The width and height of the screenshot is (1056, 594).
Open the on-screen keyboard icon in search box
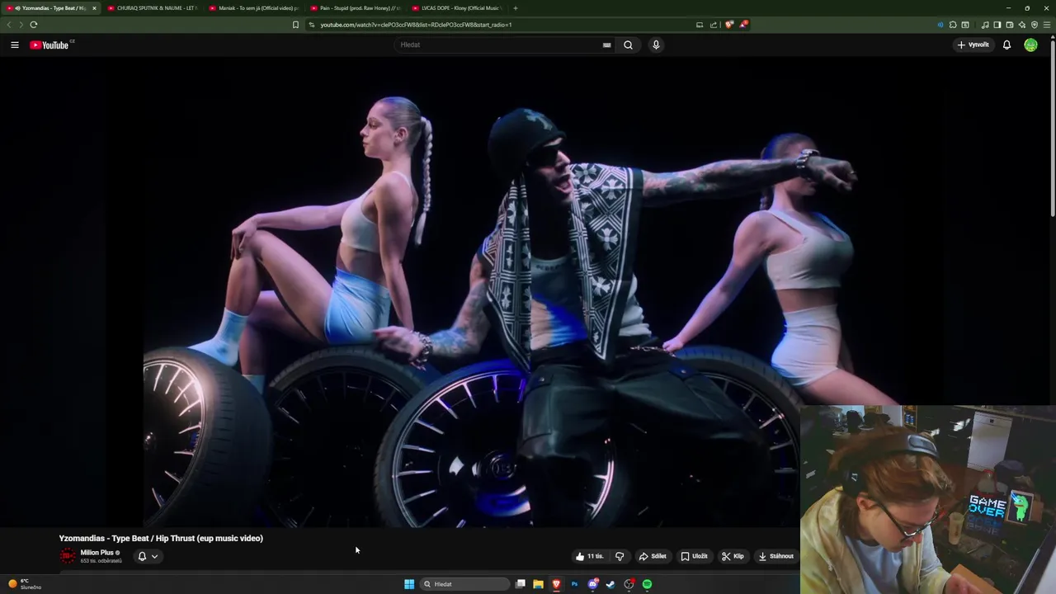[607, 45]
